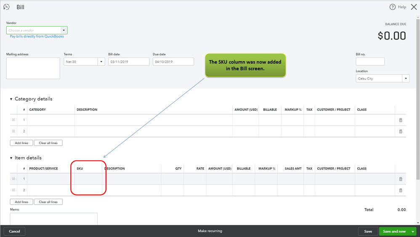
Task: Delete Item details line 2 with trash icon
Action: [401, 190]
